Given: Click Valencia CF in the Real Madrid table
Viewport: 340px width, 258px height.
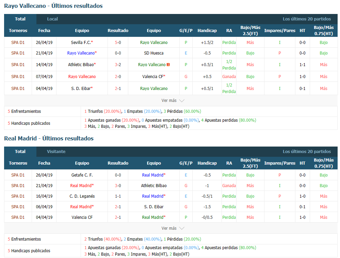Looking at the screenshot, I should pos(82,217).
